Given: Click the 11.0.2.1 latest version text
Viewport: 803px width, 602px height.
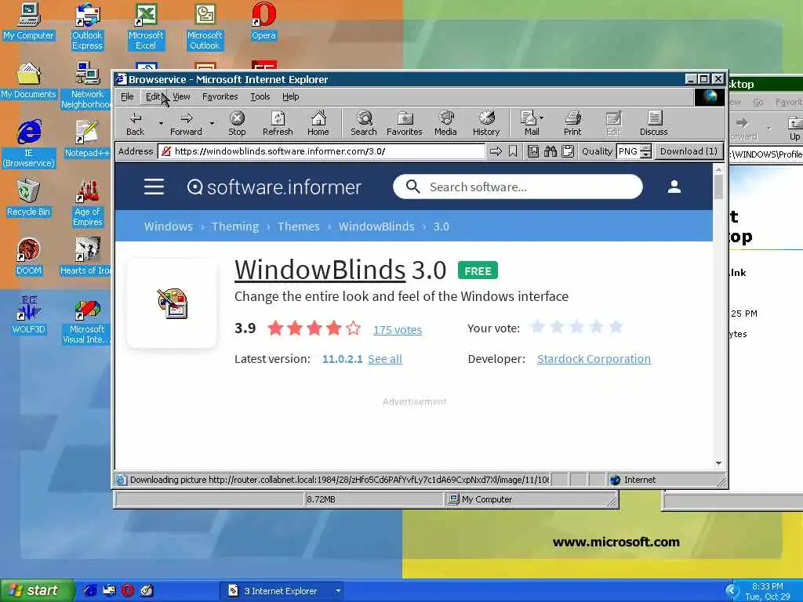Looking at the screenshot, I should [342, 359].
